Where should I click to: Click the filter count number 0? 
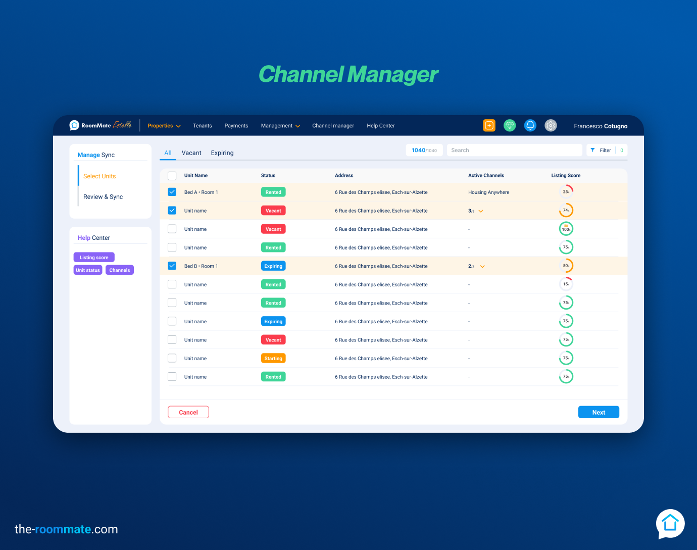pos(622,150)
